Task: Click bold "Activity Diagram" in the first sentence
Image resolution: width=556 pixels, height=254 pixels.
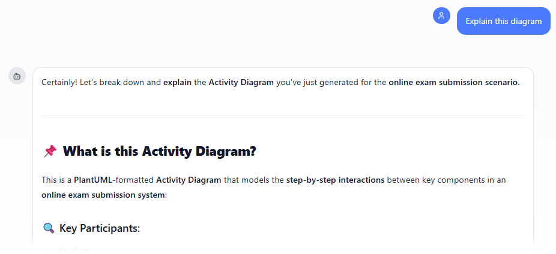Action: tap(241, 82)
